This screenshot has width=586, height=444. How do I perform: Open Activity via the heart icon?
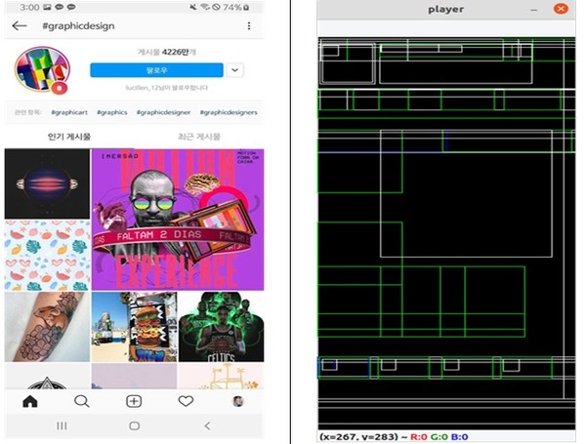[186, 401]
